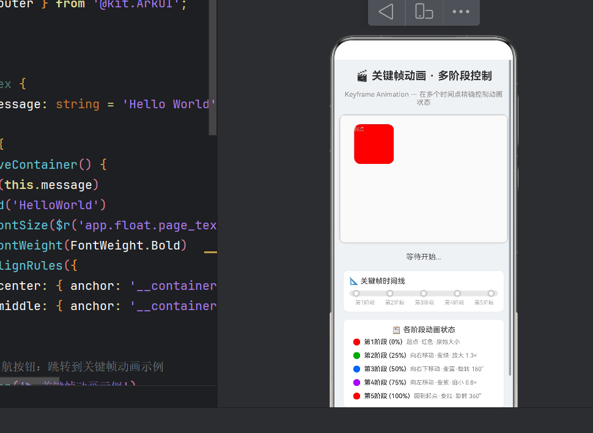Click the clapperboard icon beside the title
Image resolution: width=593 pixels, height=433 pixels.
362,76
